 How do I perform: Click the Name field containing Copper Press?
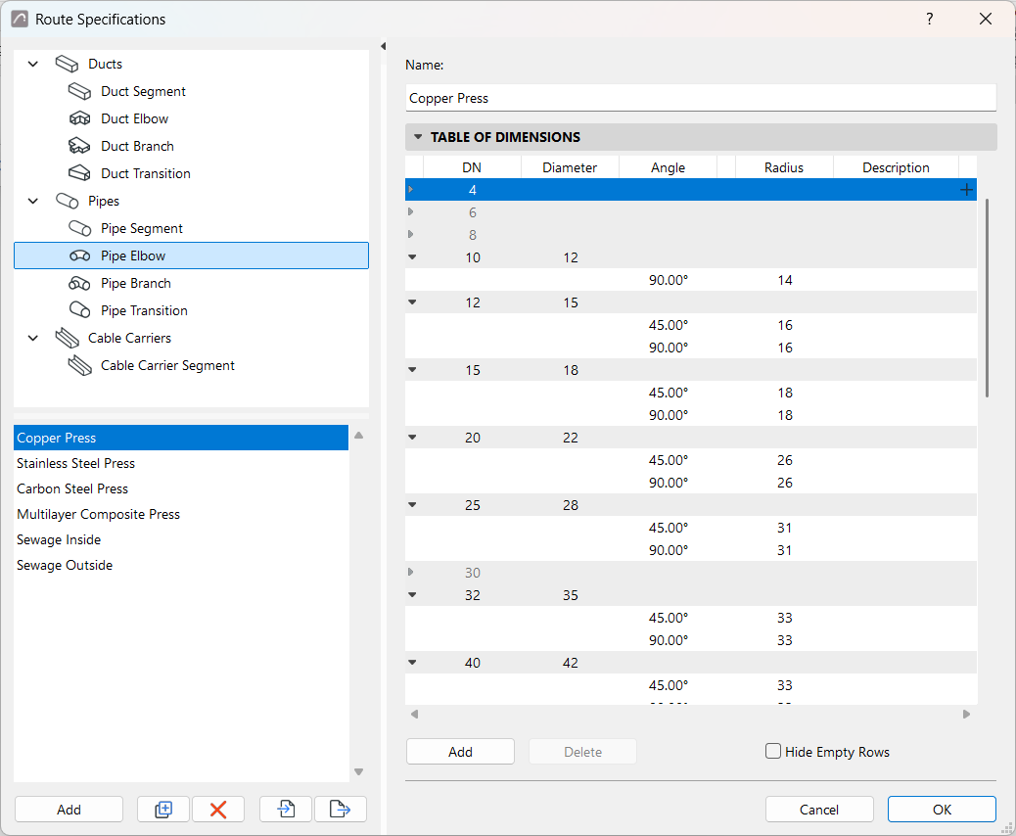(x=701, y=98)
